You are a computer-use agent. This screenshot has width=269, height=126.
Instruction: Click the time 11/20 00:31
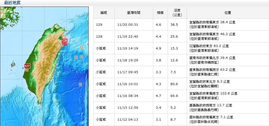click(x=128, y=24)
